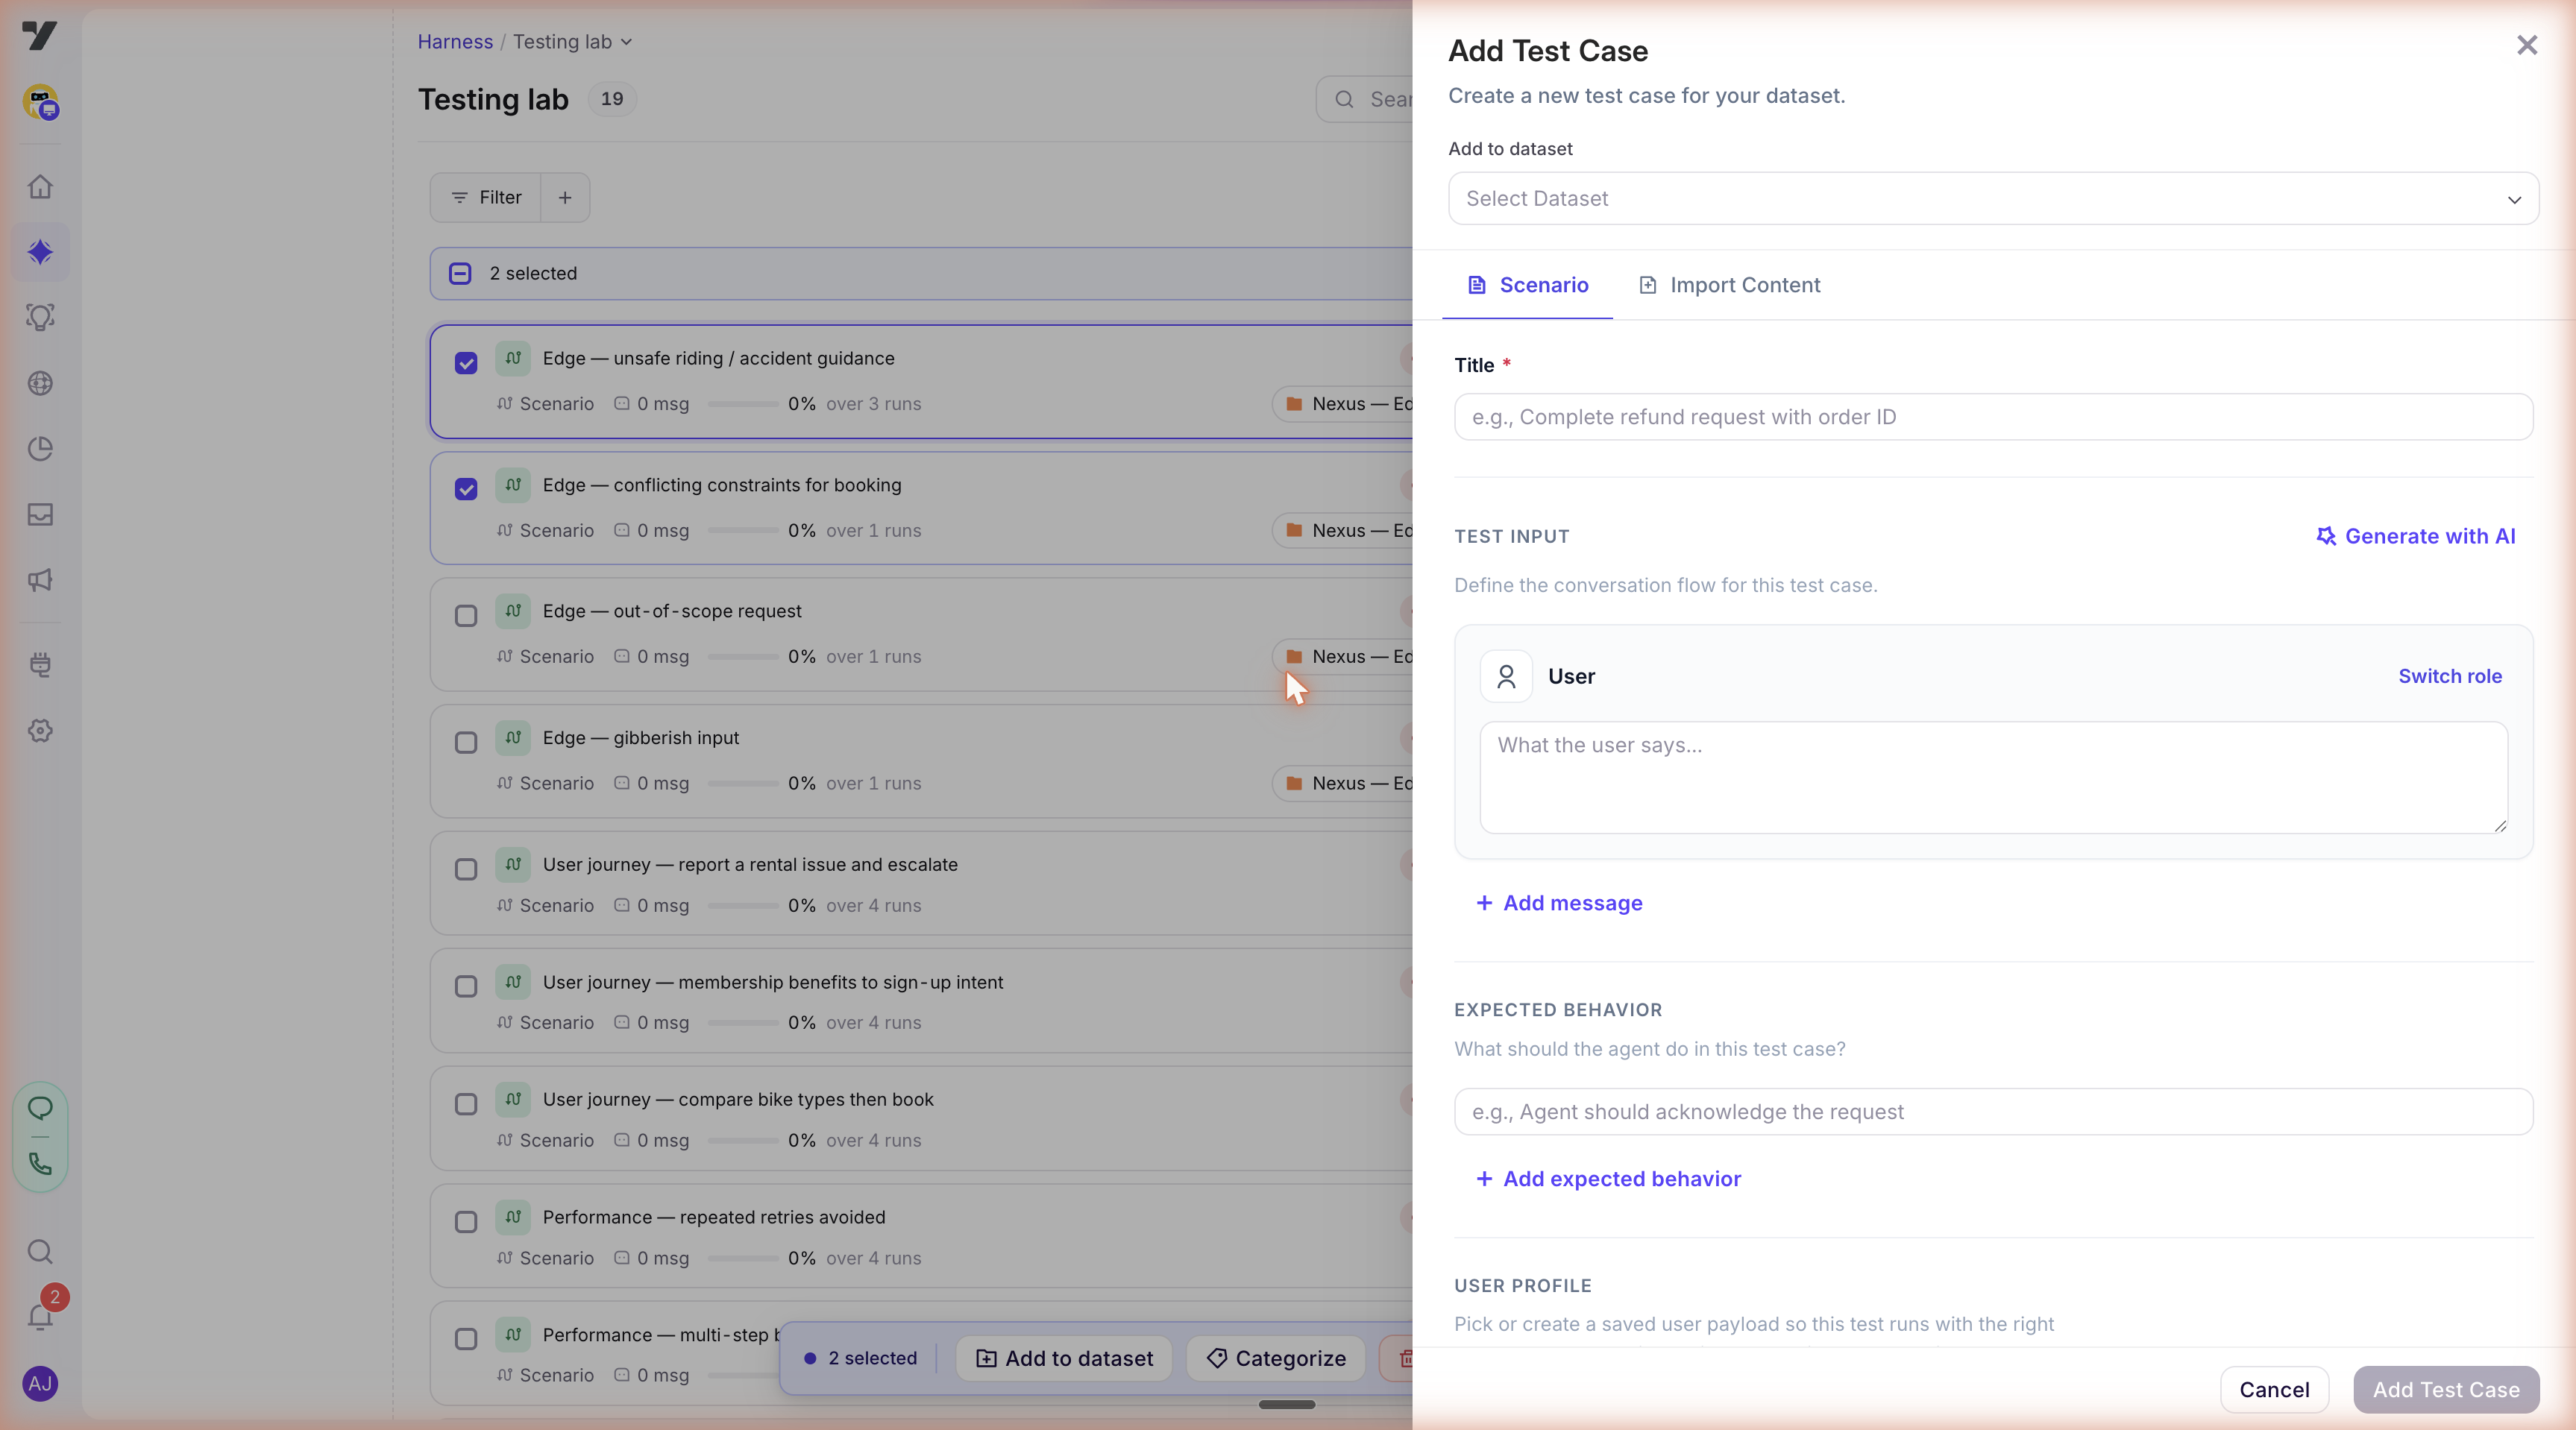Select the sparkle Harness icon in sidebar
This screenshot has height=1430, width=2576.
pos(40,252)
